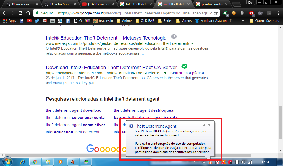Open the AK bookmark icon

(x=60, y=21)
